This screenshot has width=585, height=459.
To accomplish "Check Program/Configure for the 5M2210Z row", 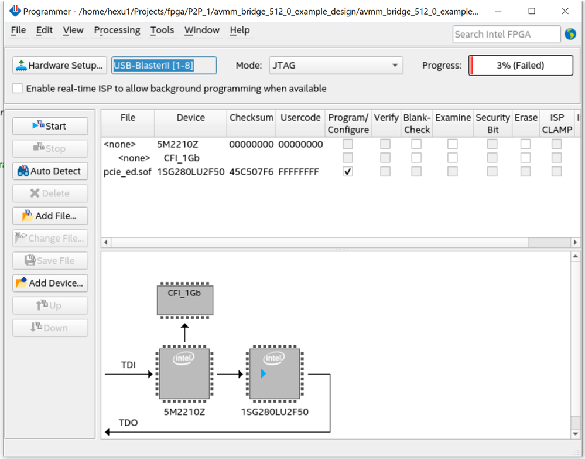I will point(348,144).
